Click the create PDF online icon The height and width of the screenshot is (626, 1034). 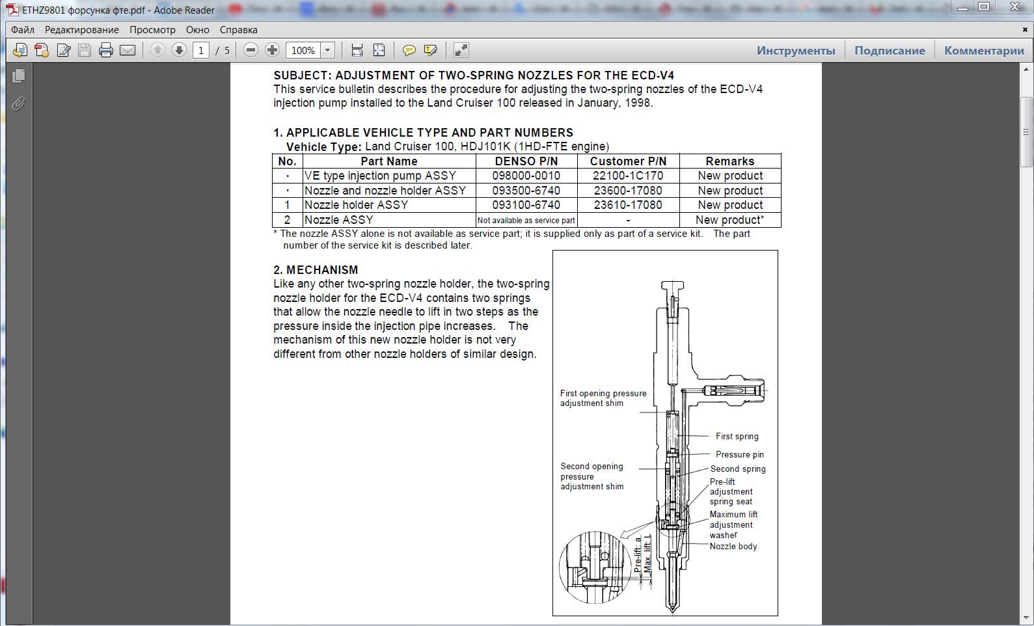[x=42, y=50]
